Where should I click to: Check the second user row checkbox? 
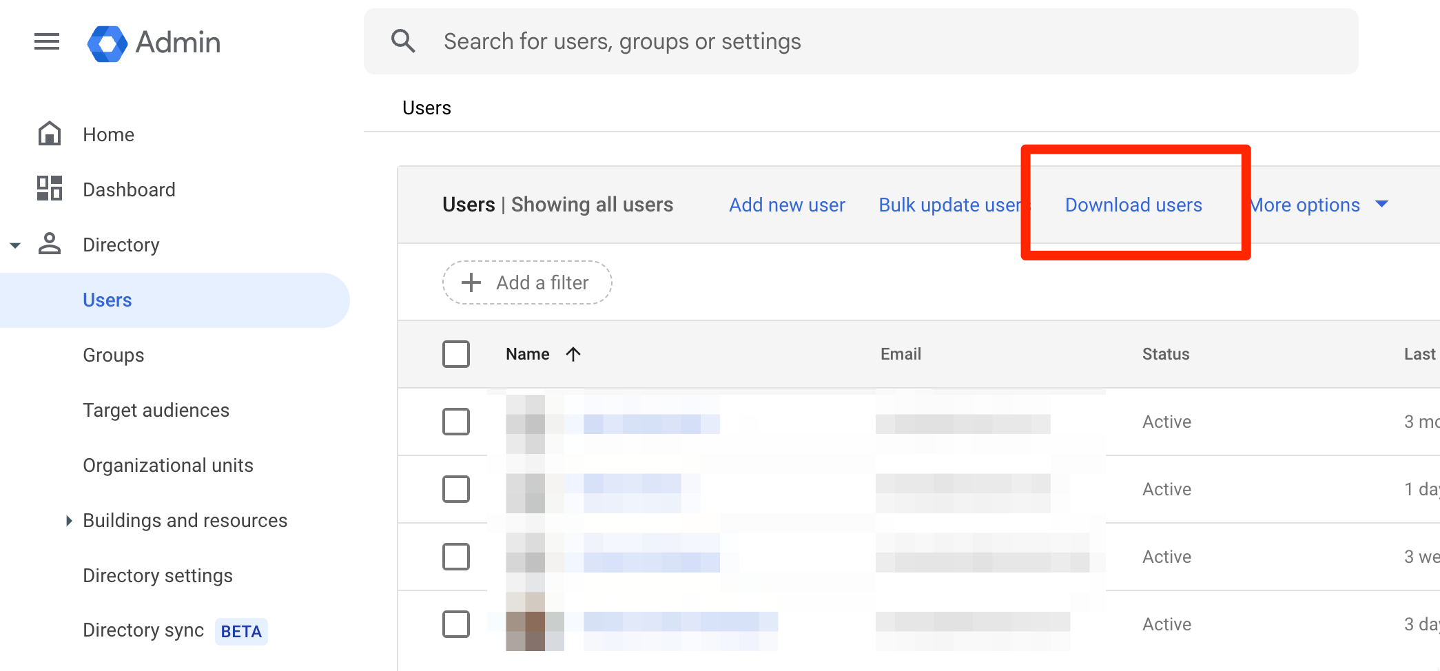[456, 489]
